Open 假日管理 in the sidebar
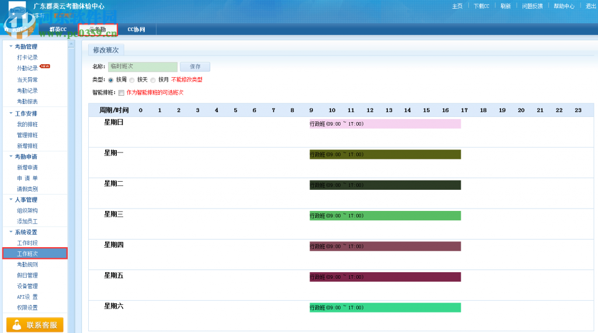 click(x=27, y=275)
